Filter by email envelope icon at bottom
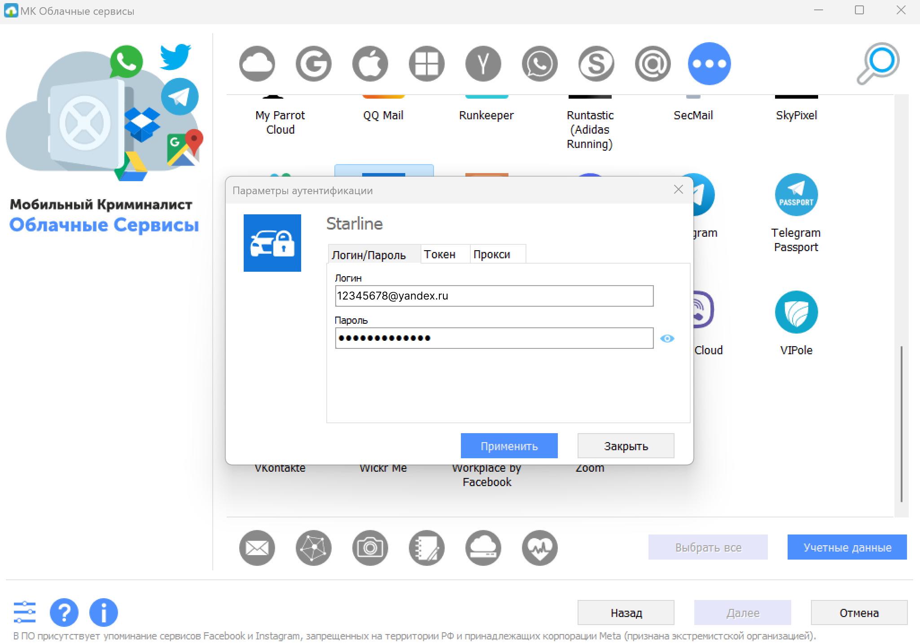 [x=257, y=547]
